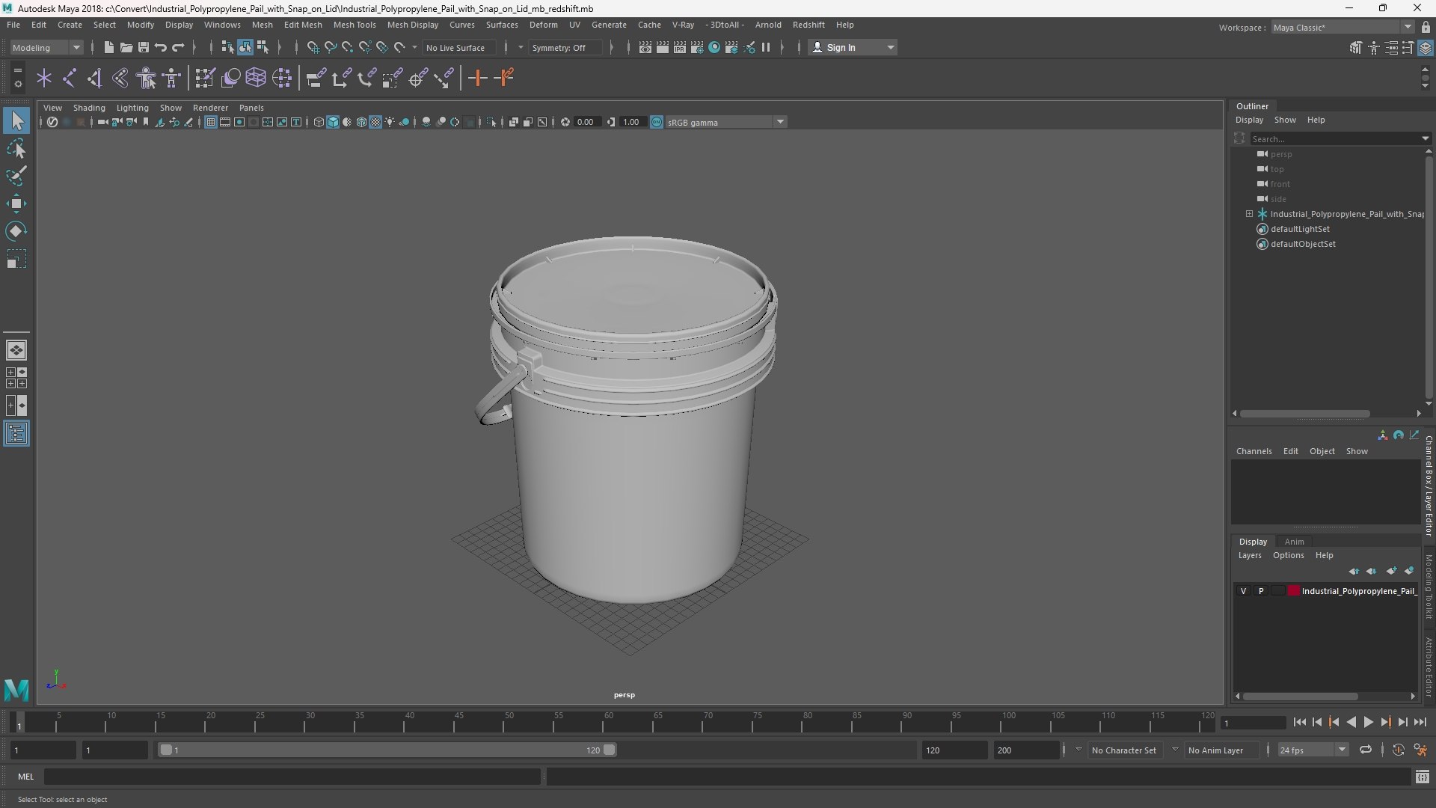
Task: Click the Sign In button
Action: (853, 47)
